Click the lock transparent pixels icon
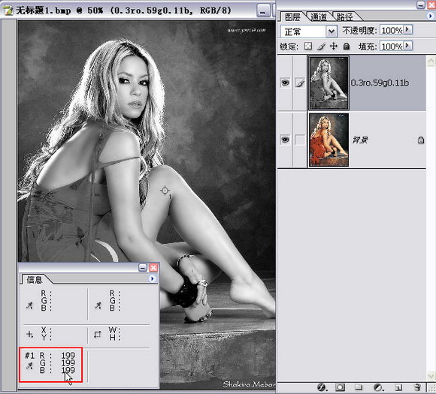 point(307,46)
